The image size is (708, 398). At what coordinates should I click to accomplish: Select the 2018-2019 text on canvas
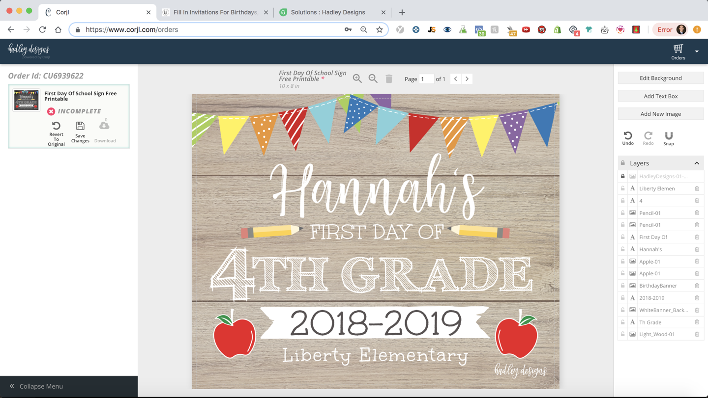point(376,323)
